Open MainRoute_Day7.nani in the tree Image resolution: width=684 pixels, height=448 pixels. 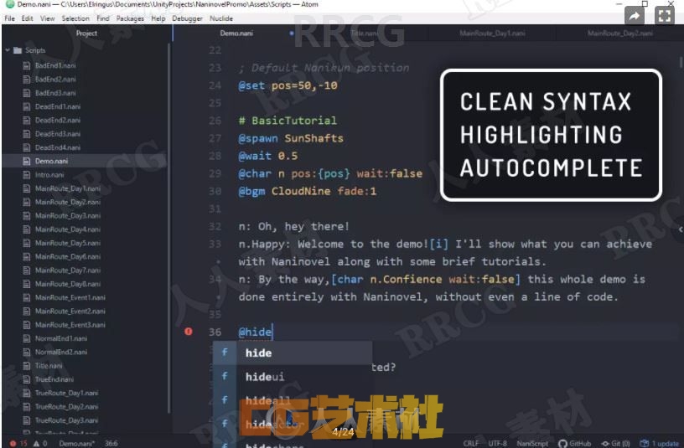67,270
